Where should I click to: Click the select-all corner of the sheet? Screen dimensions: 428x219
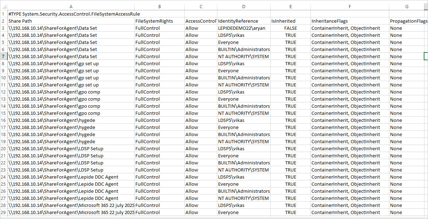[4, 6]
